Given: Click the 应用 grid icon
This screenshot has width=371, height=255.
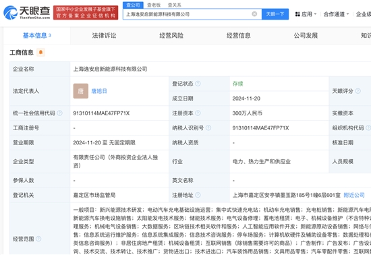Looking at the screenshot, I should (x=297, y=14).
